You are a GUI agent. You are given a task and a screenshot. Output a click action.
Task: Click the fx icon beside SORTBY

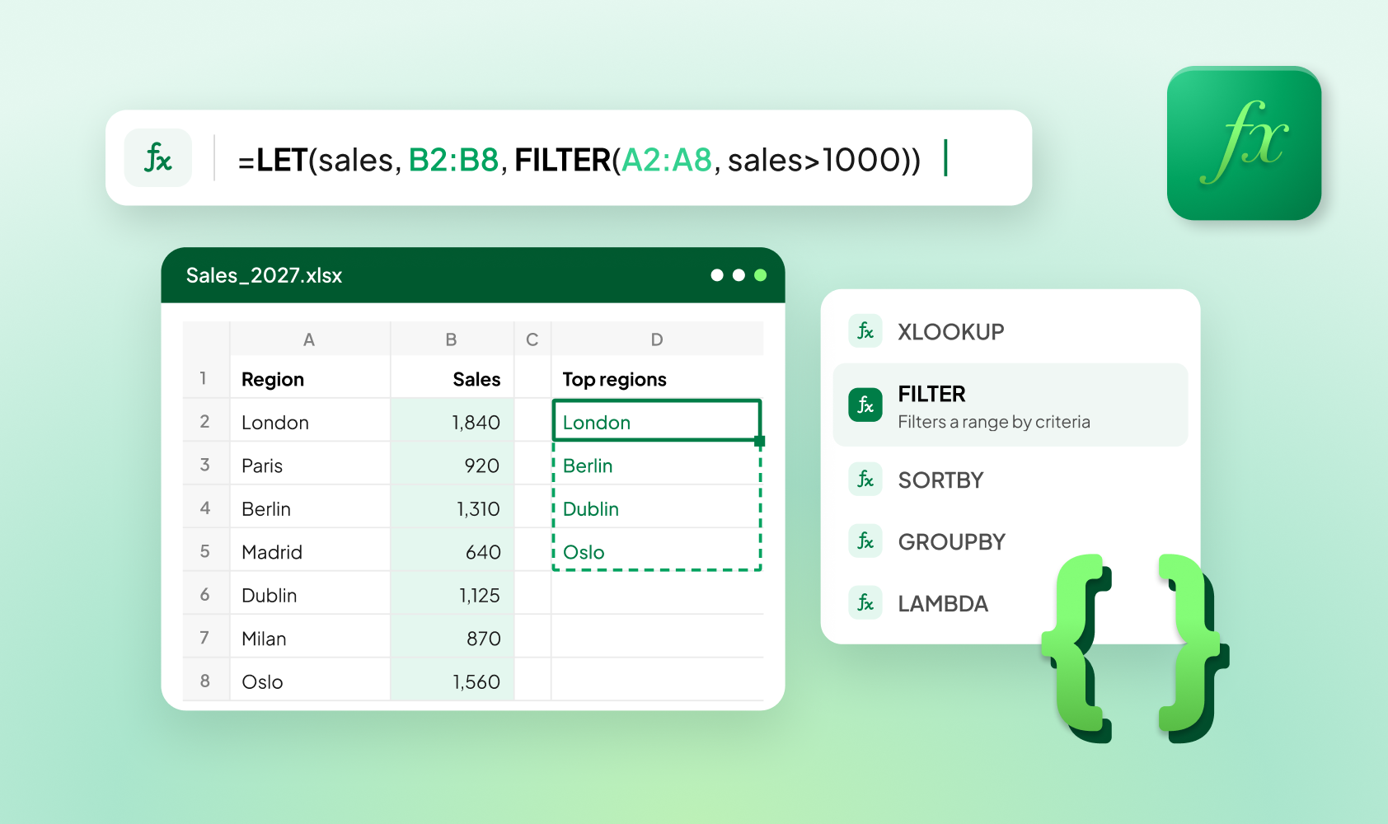(x=865, y=480)
